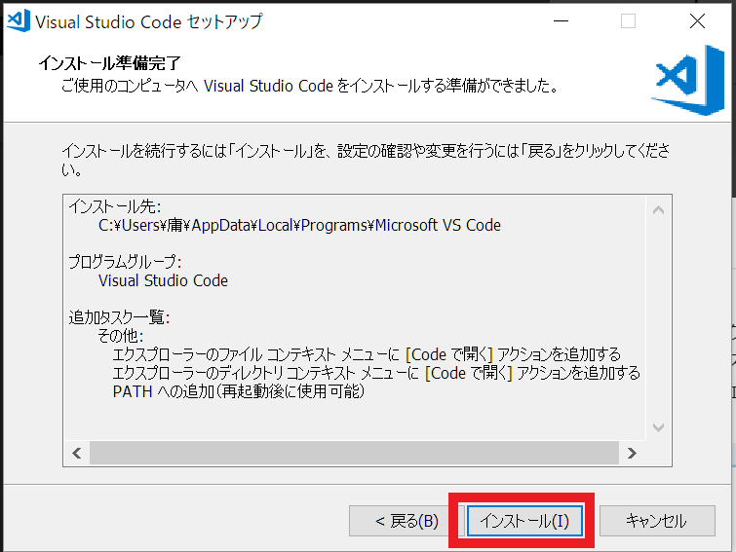Image resolution: width=736 pixels, height=552 pixels.
Task: Cancel setup with the キャンセル button
Action: [657, 521]
